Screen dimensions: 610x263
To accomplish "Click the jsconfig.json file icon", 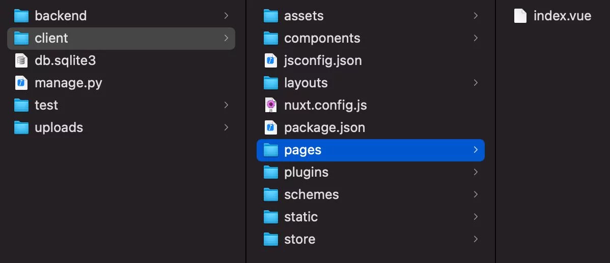I will pos(271,60).
